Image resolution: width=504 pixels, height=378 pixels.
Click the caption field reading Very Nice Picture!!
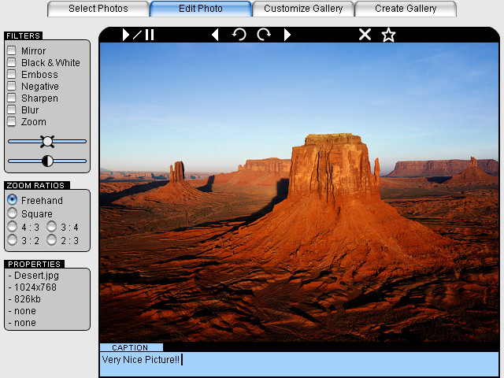click(x=299, y=364)
